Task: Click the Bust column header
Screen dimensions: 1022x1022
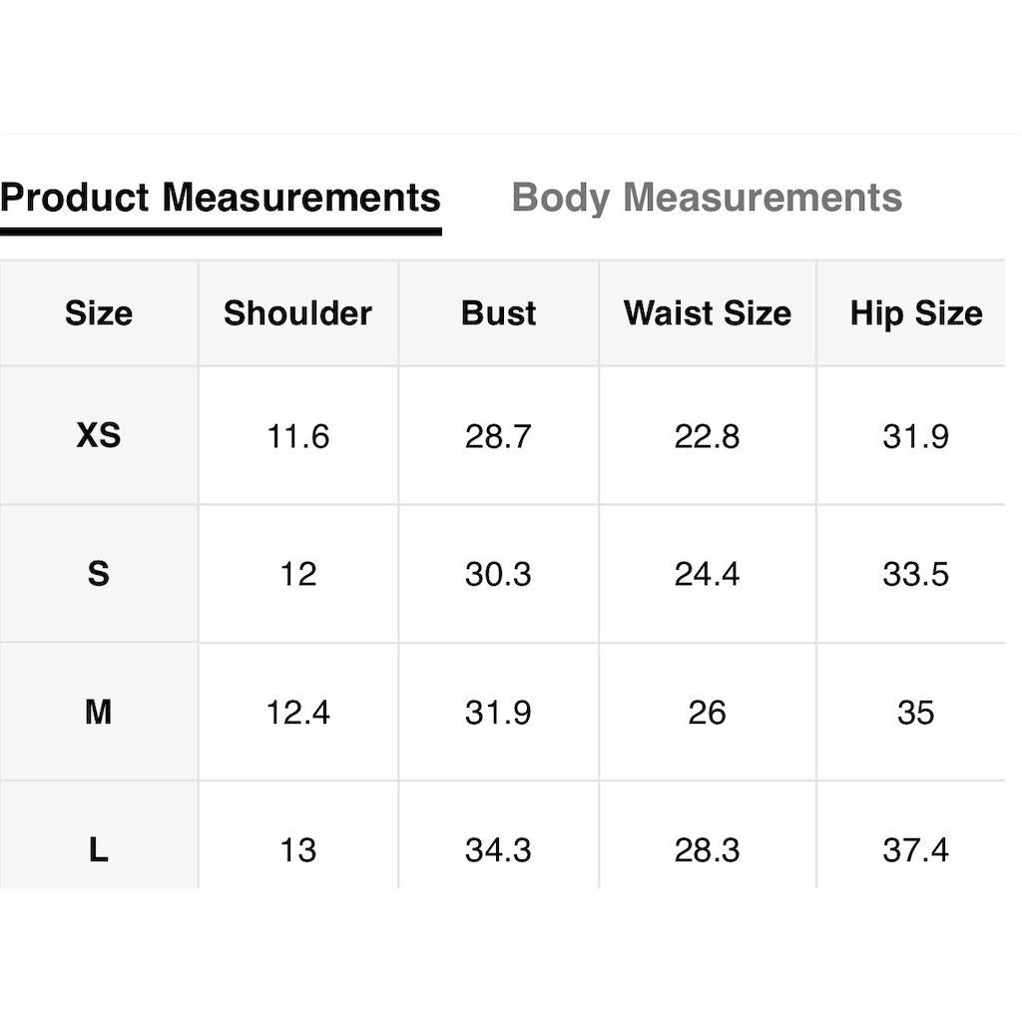Action: click(x=499, y=313)
